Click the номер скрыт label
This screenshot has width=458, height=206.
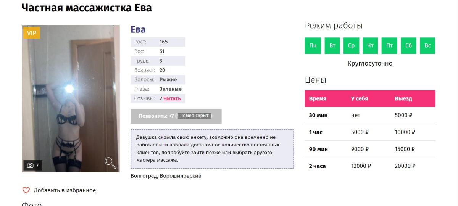coord(195,116)
